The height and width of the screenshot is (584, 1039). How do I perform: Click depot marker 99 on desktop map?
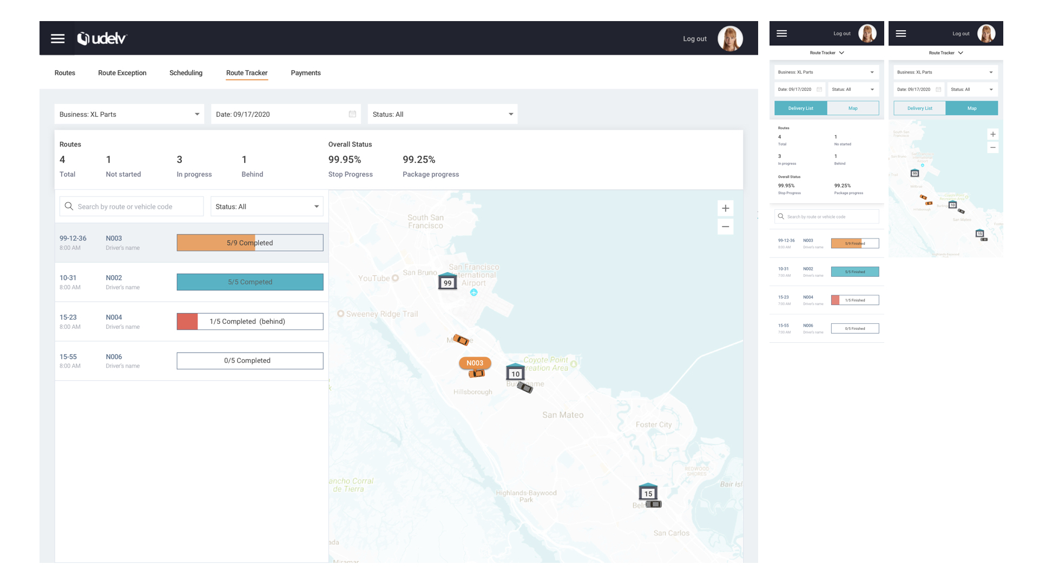[x=448, y=281]
